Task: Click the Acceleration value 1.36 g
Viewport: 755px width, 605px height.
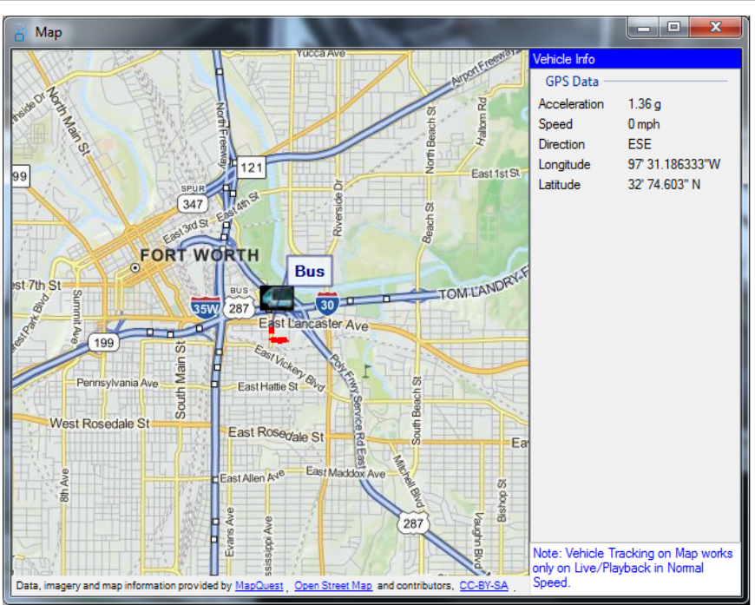Action: click(x=644, y=104)
